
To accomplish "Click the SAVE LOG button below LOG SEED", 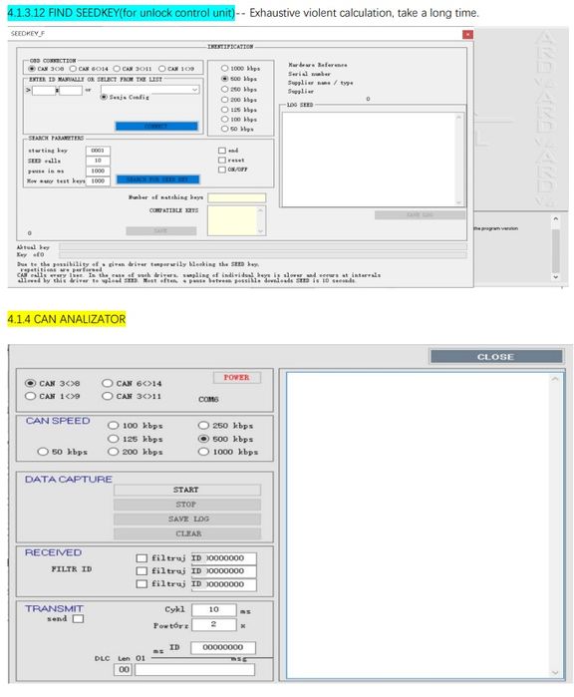I will [x=420, y=214].
